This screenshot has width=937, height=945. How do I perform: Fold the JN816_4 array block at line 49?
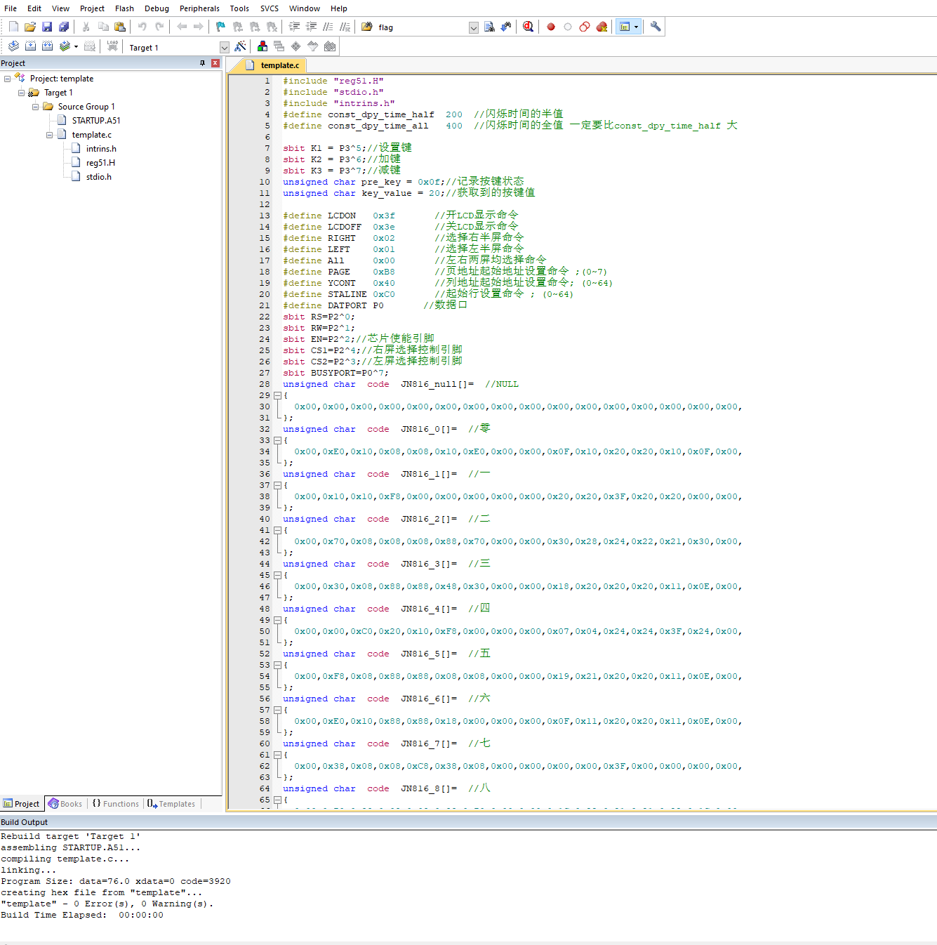tap(277, 621)
